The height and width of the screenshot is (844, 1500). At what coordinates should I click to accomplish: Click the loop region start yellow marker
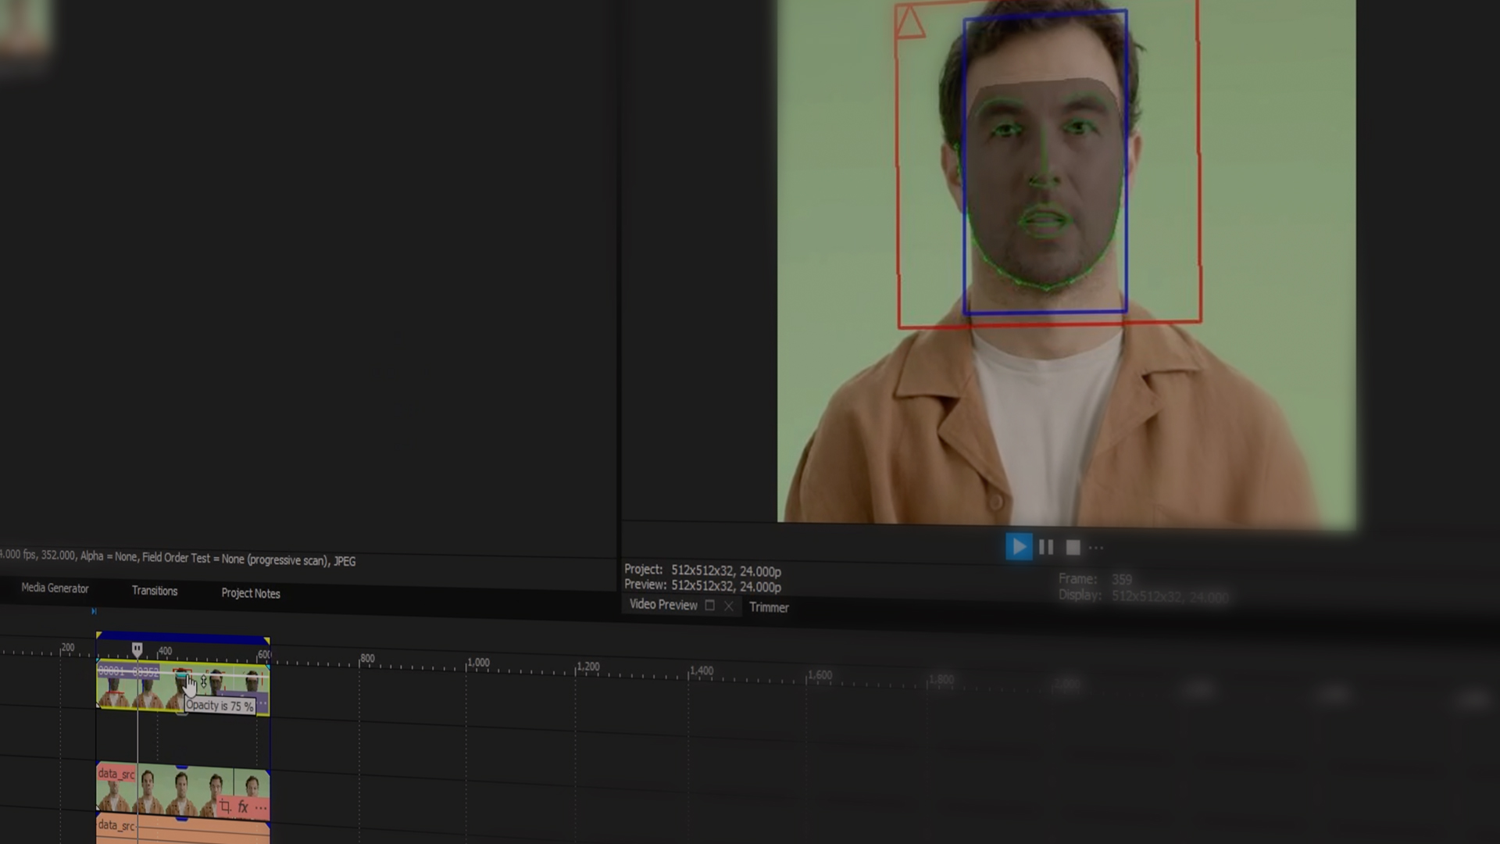[x=99, y=635]
